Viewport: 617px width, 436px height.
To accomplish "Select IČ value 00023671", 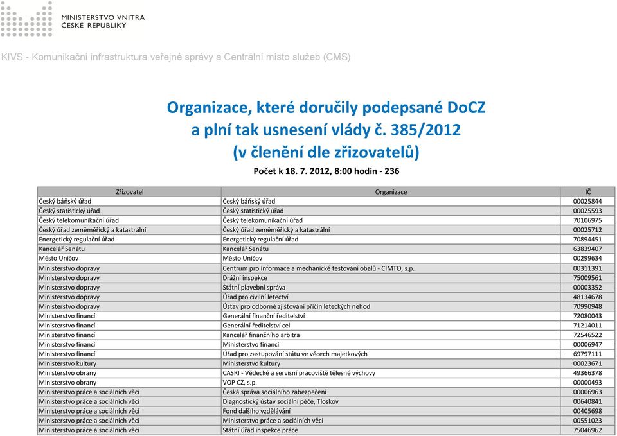I will click(587, 363).
